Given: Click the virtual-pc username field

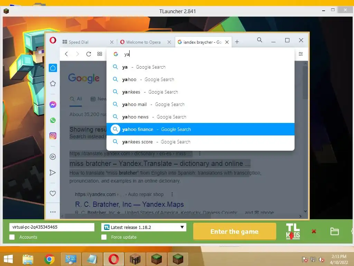Looking at the screenshot, I should point(52,227).
